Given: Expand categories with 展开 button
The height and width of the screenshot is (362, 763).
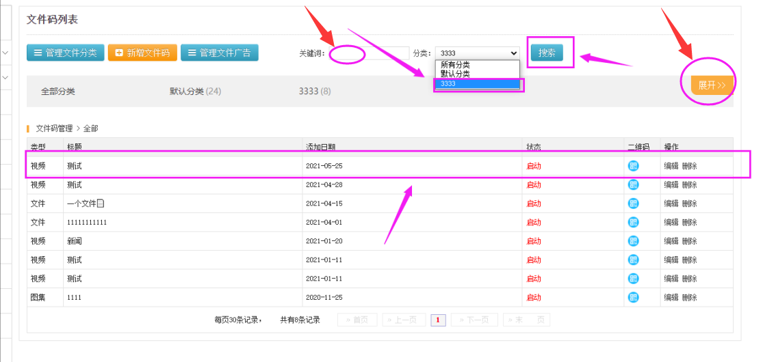Looking at the screenshot, I should pyautogui.click(x=712, y=85).
